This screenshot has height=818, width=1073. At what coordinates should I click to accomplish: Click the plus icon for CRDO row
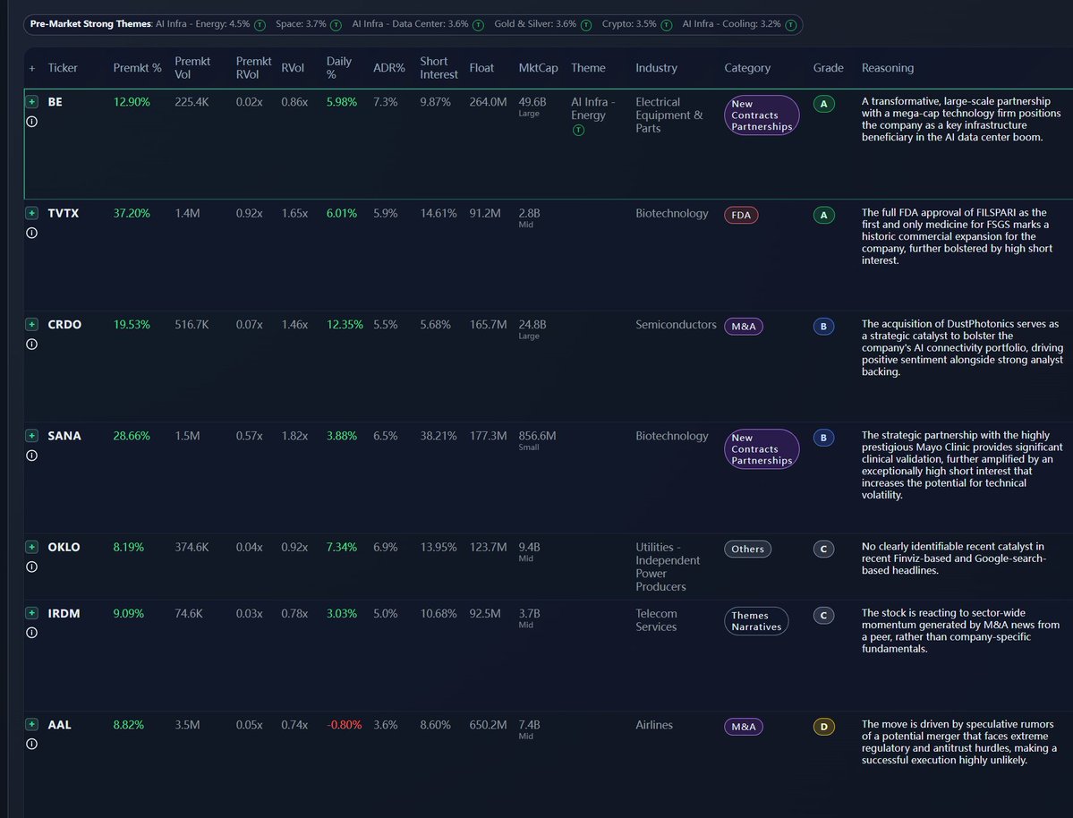31,325
